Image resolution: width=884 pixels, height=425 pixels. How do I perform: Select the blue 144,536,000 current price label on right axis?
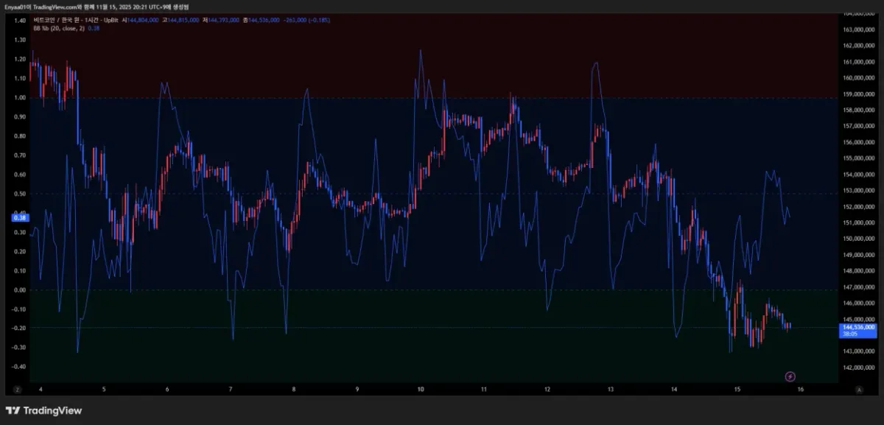[x=858, y=329]
